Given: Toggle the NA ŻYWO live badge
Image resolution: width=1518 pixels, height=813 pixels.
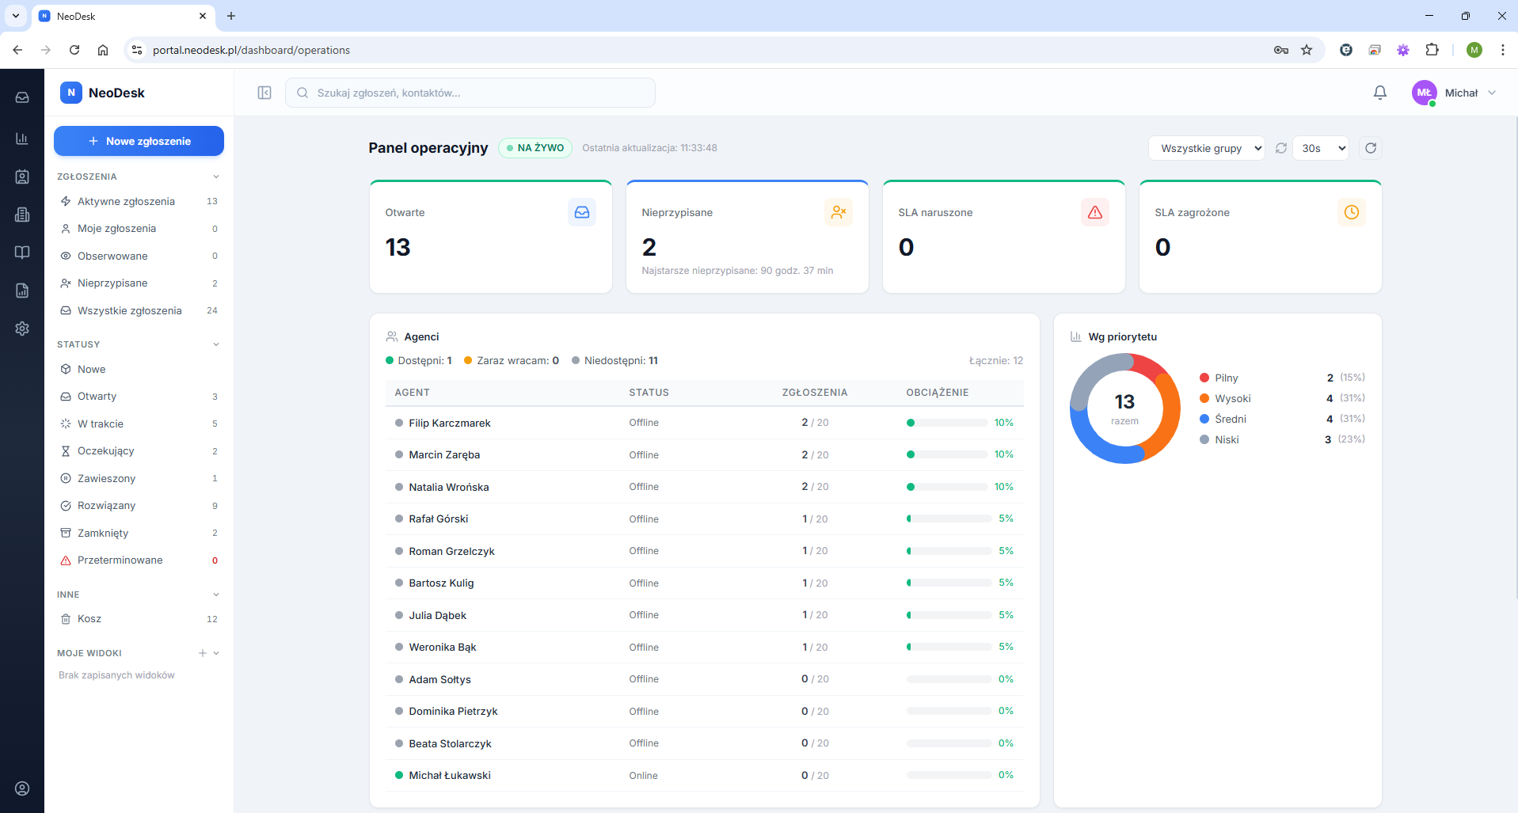Looking at the screenshot, I should 535,148.
